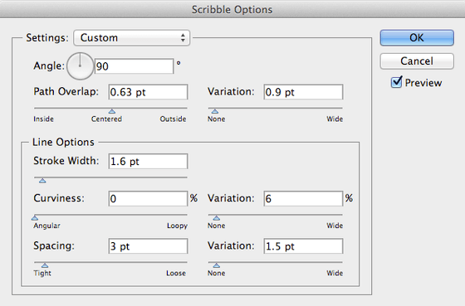Select the Spacing Variation field
The height and width of the screenshot is (306, 465).
pyautogui.click(x=303, y=246)
